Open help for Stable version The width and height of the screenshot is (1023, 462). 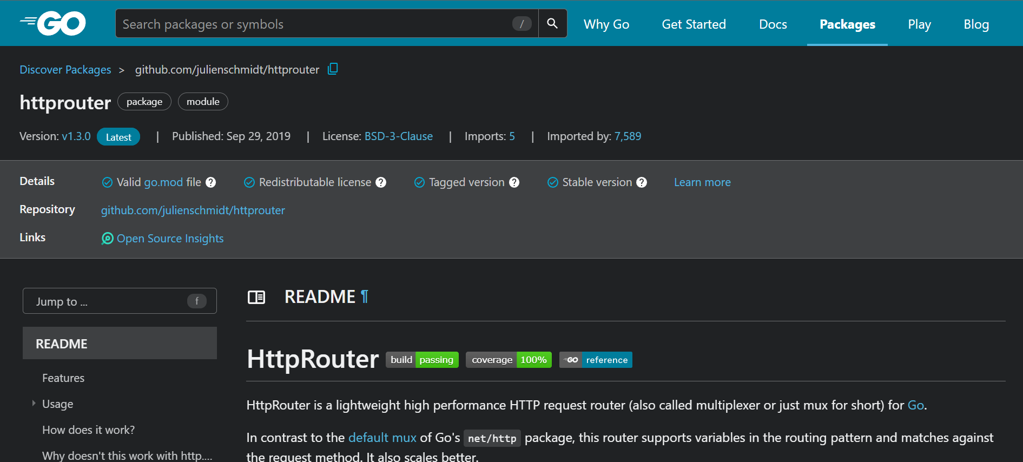coord(642,182)
